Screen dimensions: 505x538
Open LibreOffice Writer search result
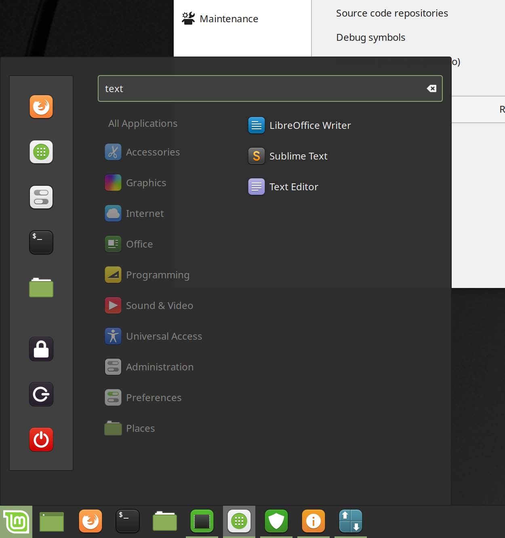pos(310,125)
